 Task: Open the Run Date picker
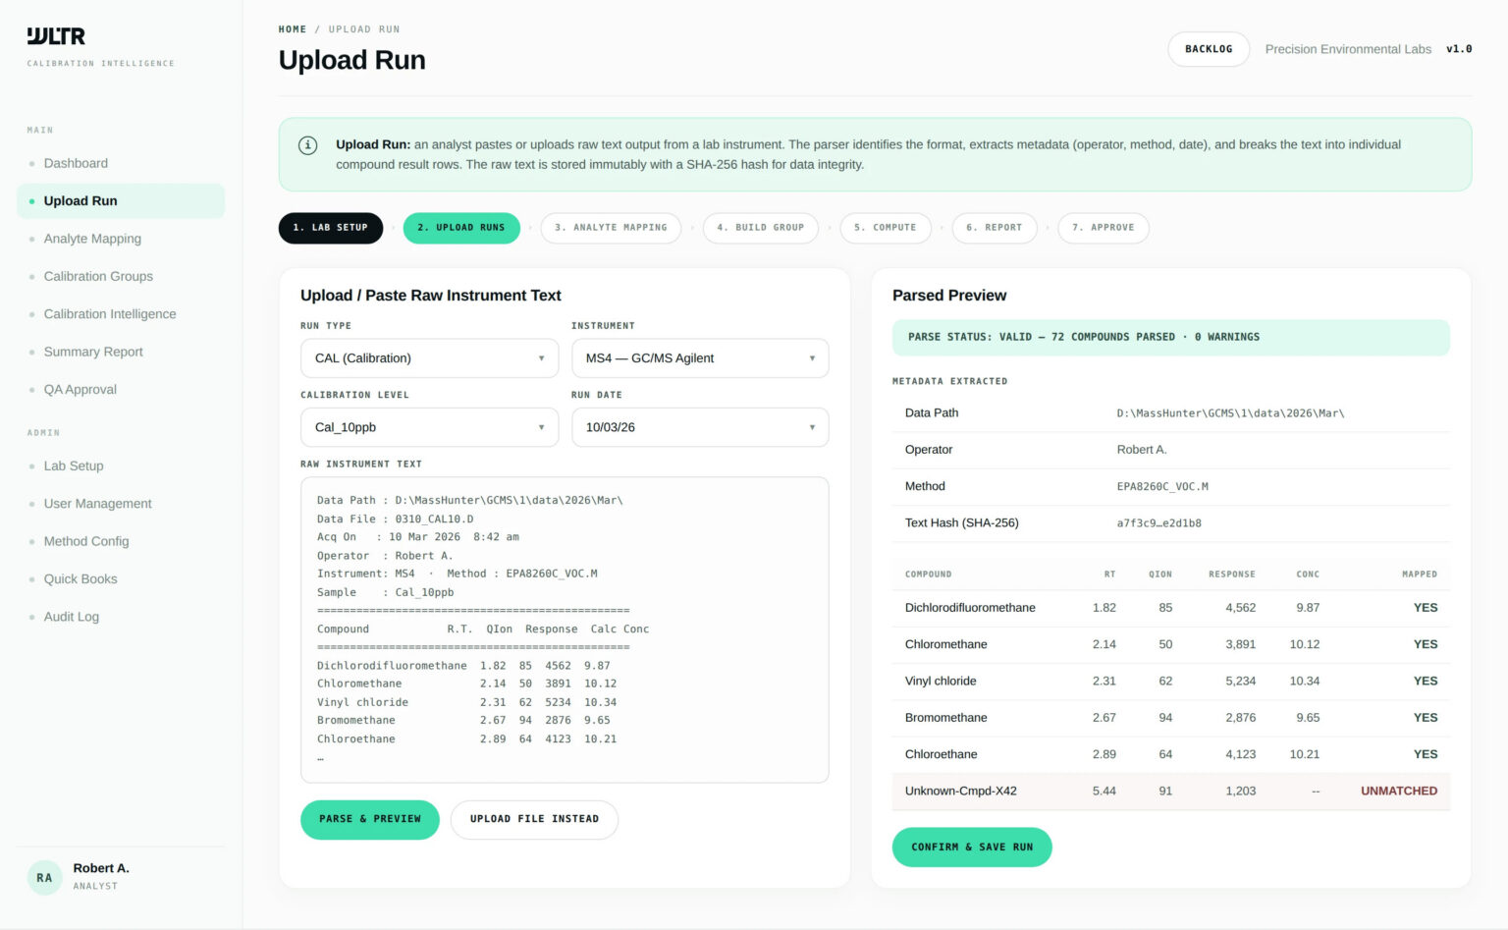(x=700, y=427)
